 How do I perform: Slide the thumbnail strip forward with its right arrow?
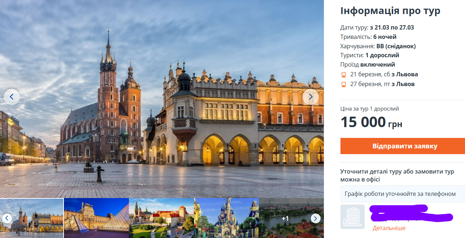pyautogui.click(x=316, y=218)
